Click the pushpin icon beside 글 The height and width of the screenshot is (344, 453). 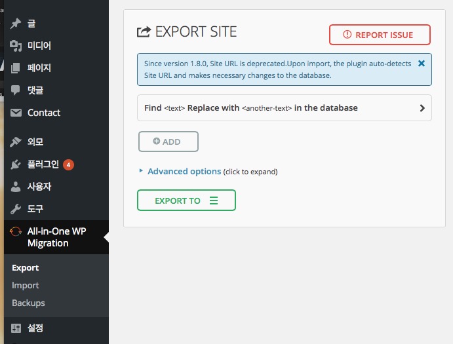tap(16, 24)
